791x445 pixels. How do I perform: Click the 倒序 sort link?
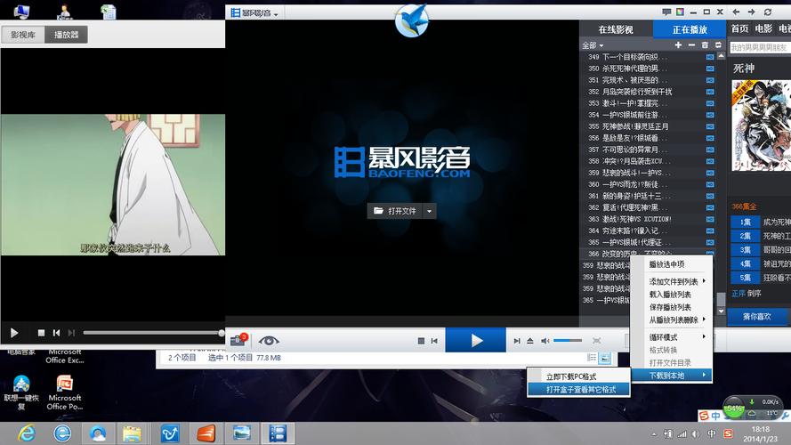(755, 293)
